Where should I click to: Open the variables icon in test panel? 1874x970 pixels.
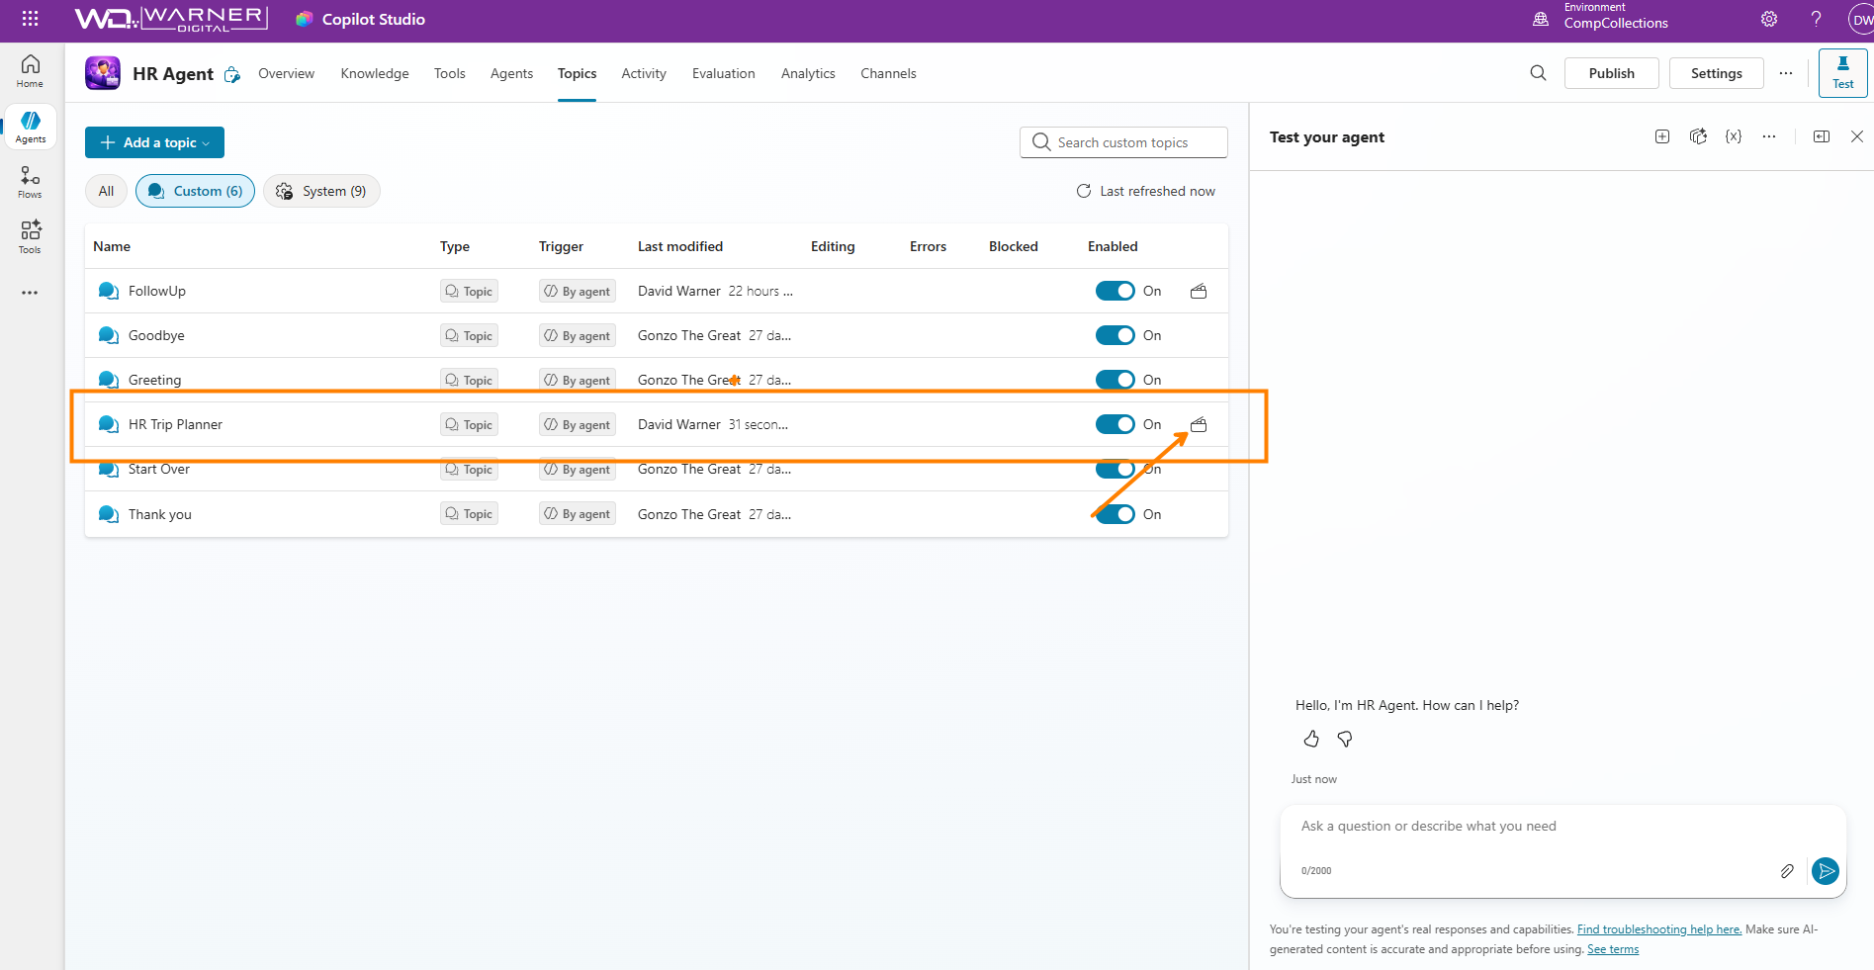coord(1734,136)
